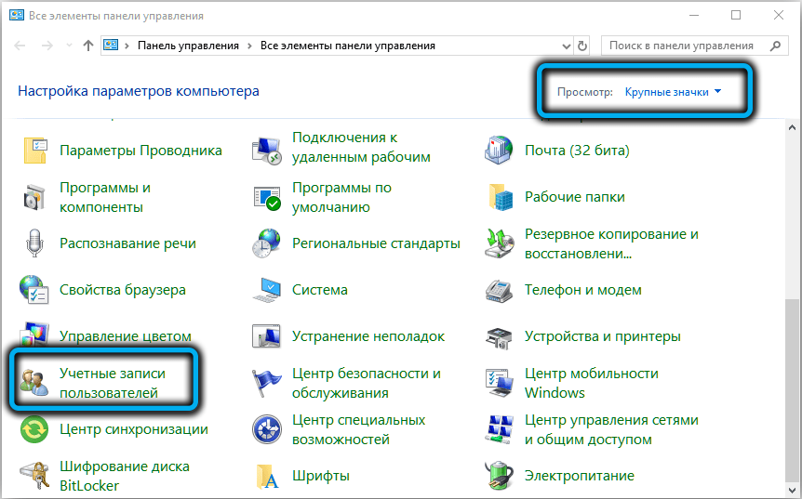The width and height of the screenshot is (802, 499).
Task: Open the Центр управления сетями icon
Action: click(500, 429)
